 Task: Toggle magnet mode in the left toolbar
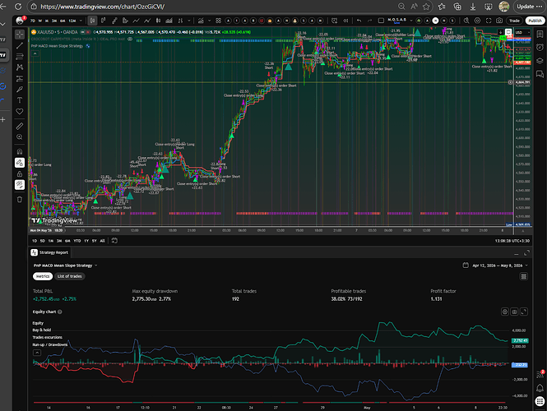tap(20, 151)
